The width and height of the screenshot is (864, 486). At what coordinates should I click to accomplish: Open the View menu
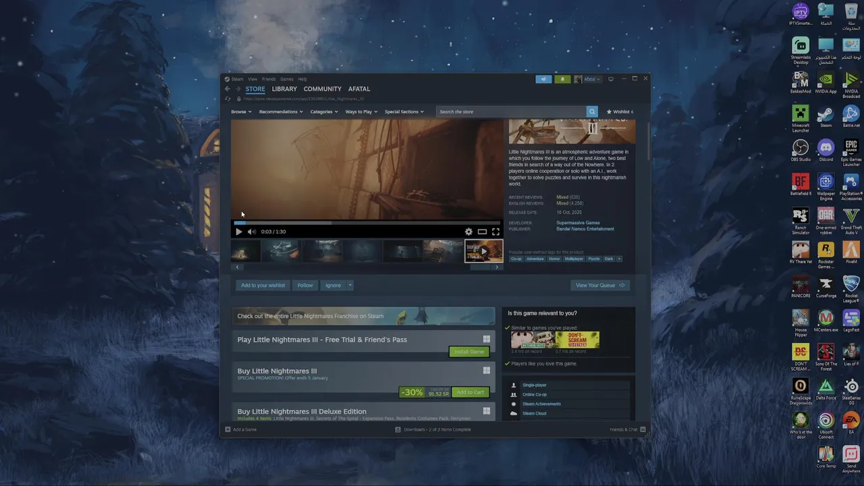[x=252, y=79]
